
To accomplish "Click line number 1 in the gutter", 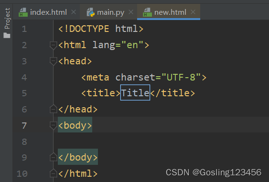I will point(24,29).
